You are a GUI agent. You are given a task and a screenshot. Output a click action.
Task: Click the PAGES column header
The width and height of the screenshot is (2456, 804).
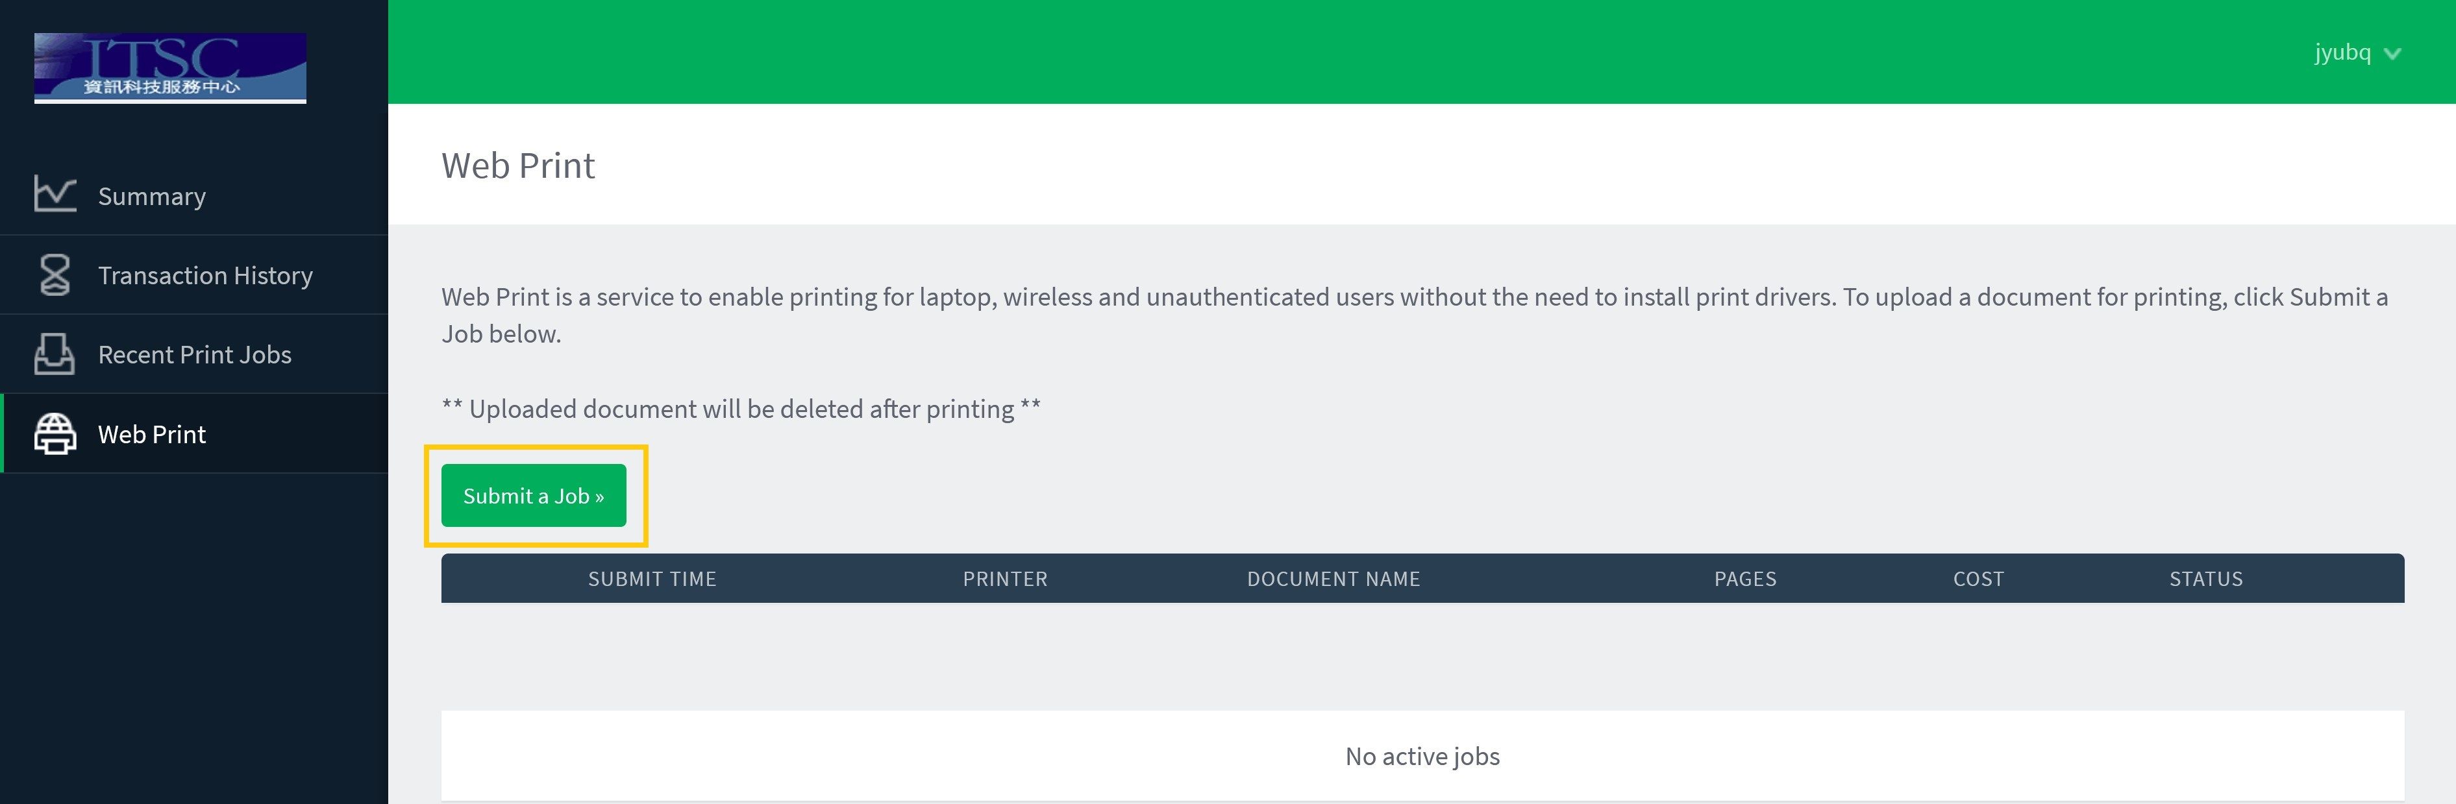coord(1746,579)
